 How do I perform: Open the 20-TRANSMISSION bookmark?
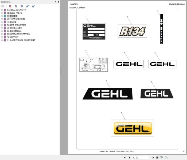tap(16, 19)
